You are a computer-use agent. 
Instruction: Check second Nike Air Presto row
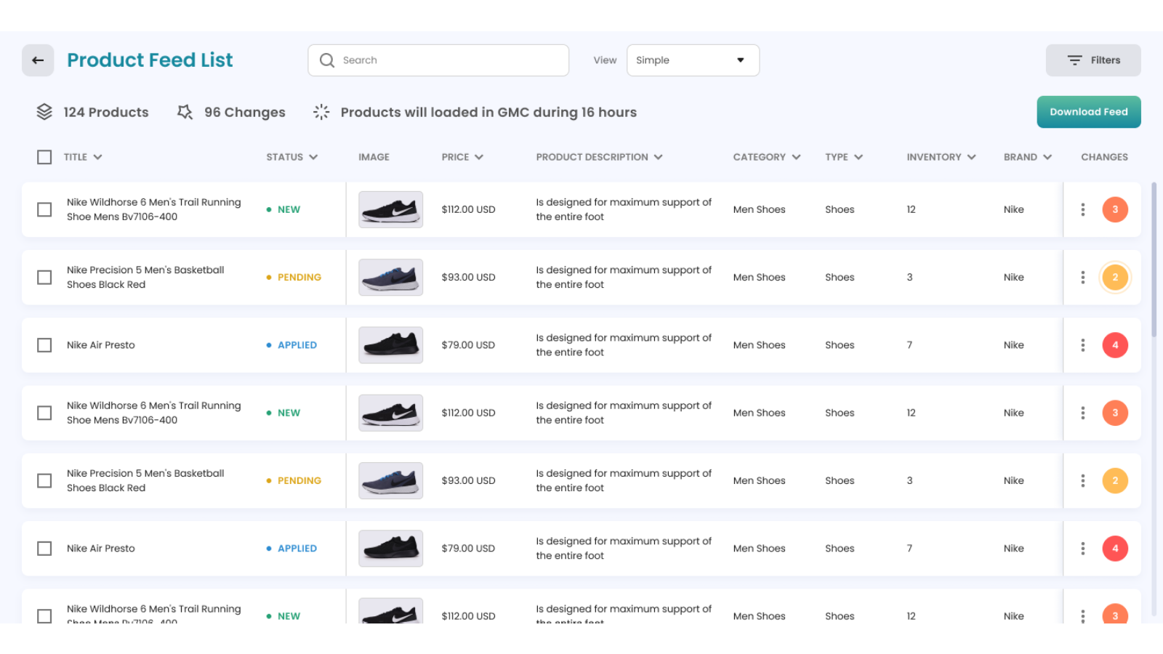tap(44, 549)
